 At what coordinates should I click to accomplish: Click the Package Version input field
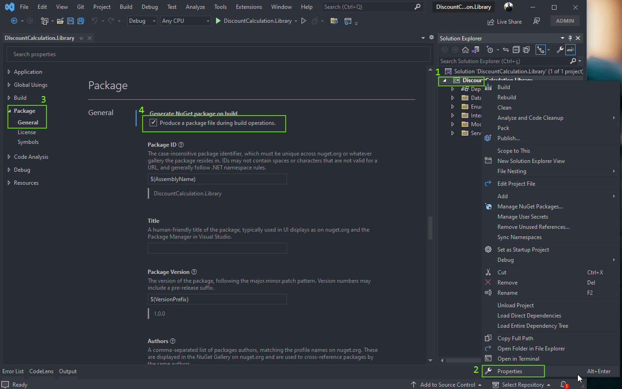pos(217,299)
